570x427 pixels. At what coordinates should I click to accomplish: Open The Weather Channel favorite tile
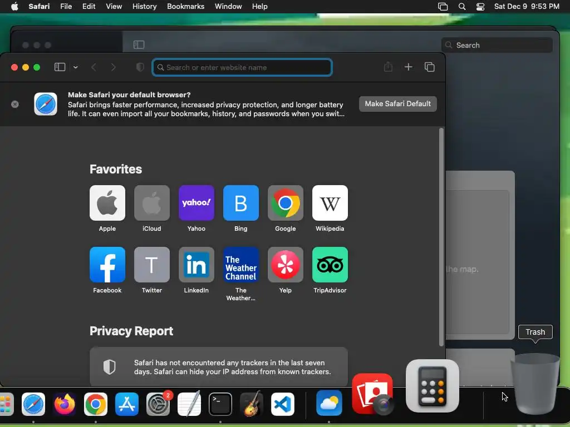(241, 265)
